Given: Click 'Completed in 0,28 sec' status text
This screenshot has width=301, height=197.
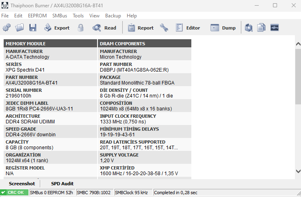Looking at the screenshot, I should tap(175, 193).
